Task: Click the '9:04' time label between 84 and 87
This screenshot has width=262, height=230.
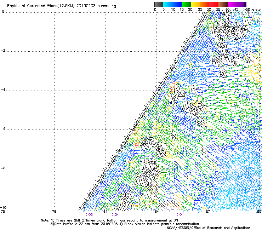Action: pyautogui.click(x=180, y=215)
